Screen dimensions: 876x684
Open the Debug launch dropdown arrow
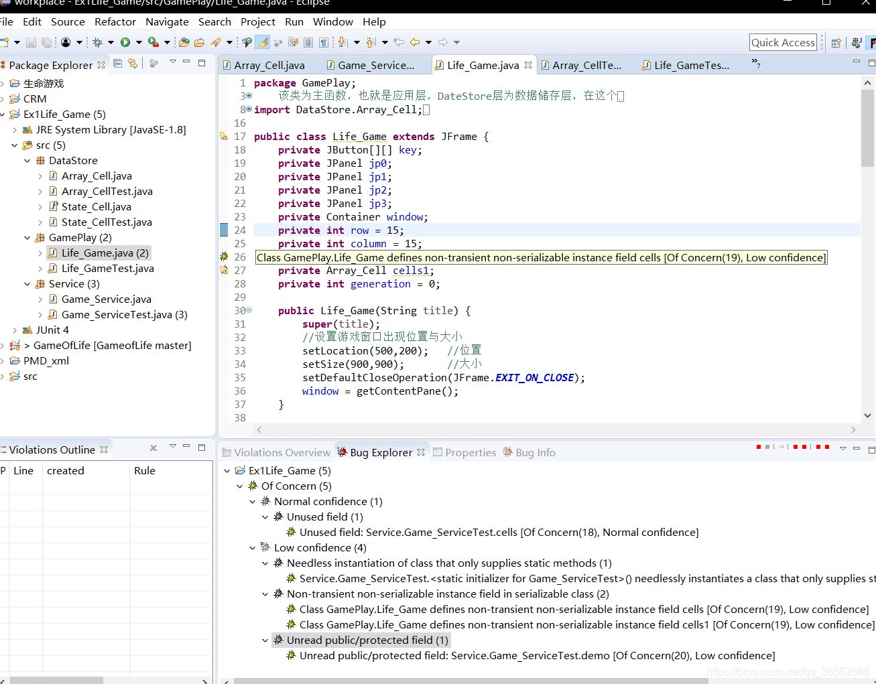pos(111,42)
